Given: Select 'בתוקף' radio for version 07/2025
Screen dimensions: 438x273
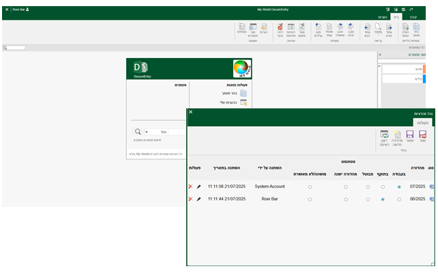Looking at the screenshot, I should point(382,187).
